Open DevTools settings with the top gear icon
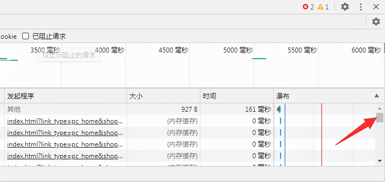Image resolution: width=385 pixels, height=182 pixels. (x=345, y=7)
